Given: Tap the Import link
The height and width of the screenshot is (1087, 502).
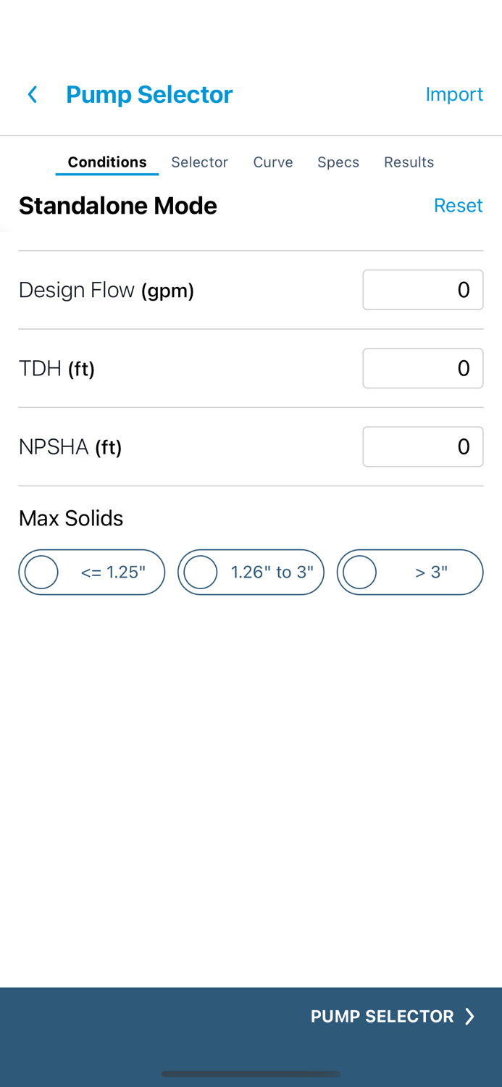Looking at the screenshot, I should (x=454, y=94).
